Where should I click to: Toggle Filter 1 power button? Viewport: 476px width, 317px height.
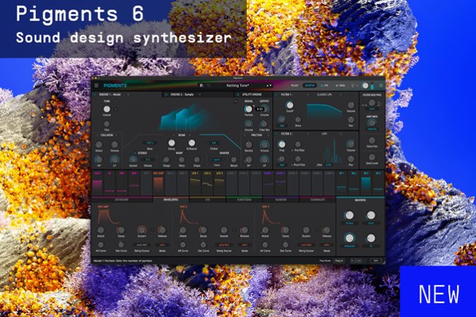[x=277, y=95]
